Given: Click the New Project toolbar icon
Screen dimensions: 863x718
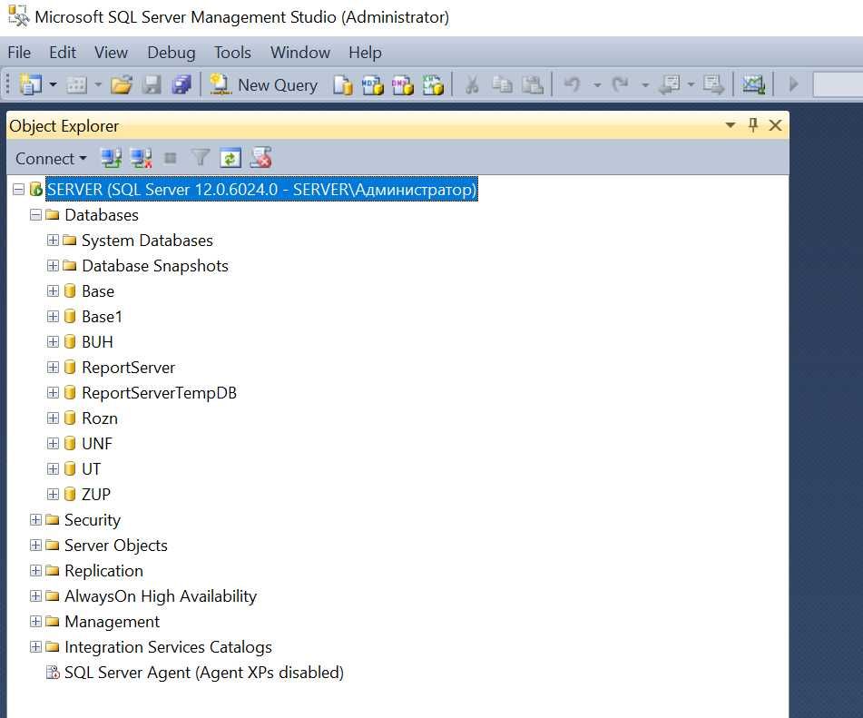Looking at the screenshot, I should [30, 84].
